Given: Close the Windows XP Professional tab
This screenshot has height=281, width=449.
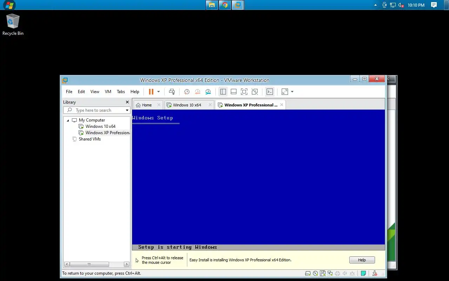Looking at the screenshot, I should click(x=282, y=105).
